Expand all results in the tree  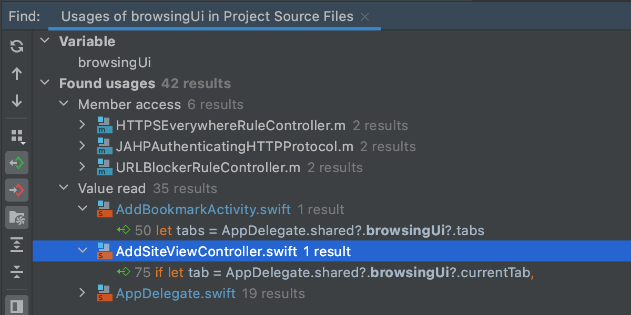point(17,245)
